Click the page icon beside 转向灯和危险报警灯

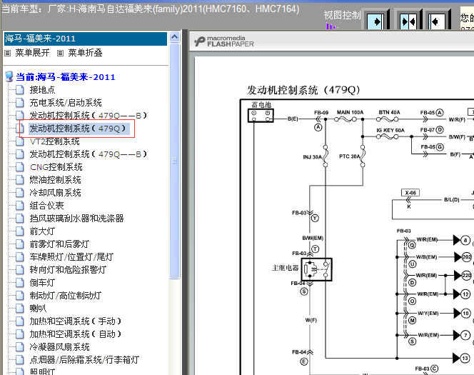tap(20, 270)
